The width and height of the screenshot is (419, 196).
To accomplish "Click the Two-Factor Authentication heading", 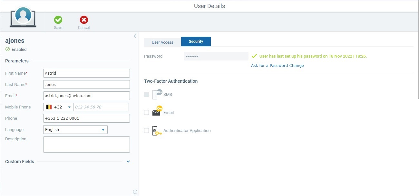I will coord(171,81).
